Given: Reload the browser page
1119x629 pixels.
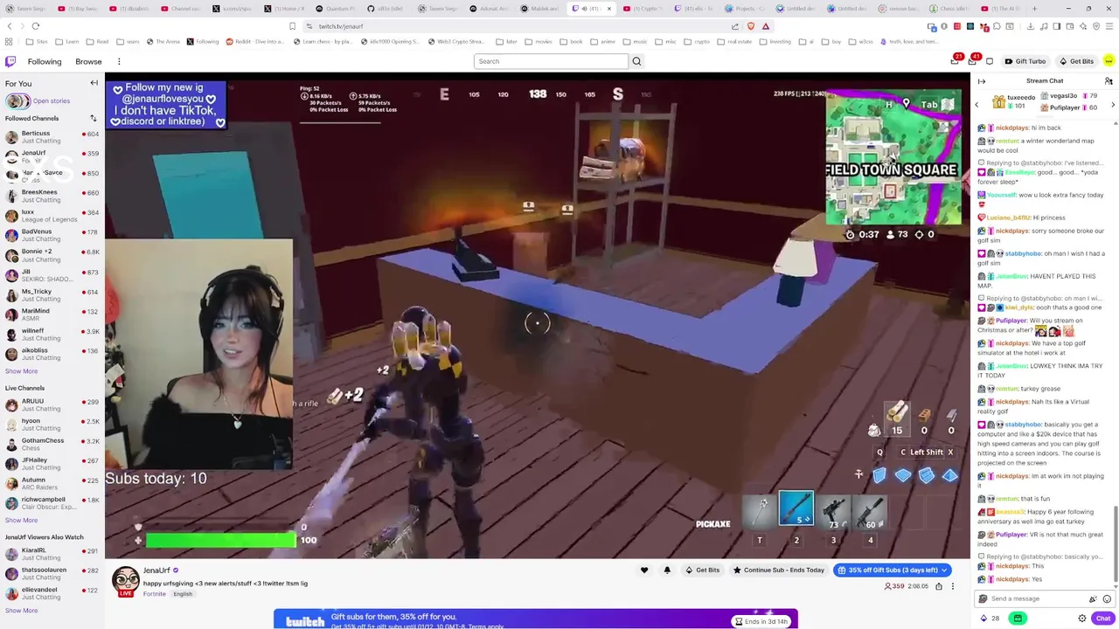Looking at the screenshot, I should [35, 26].
